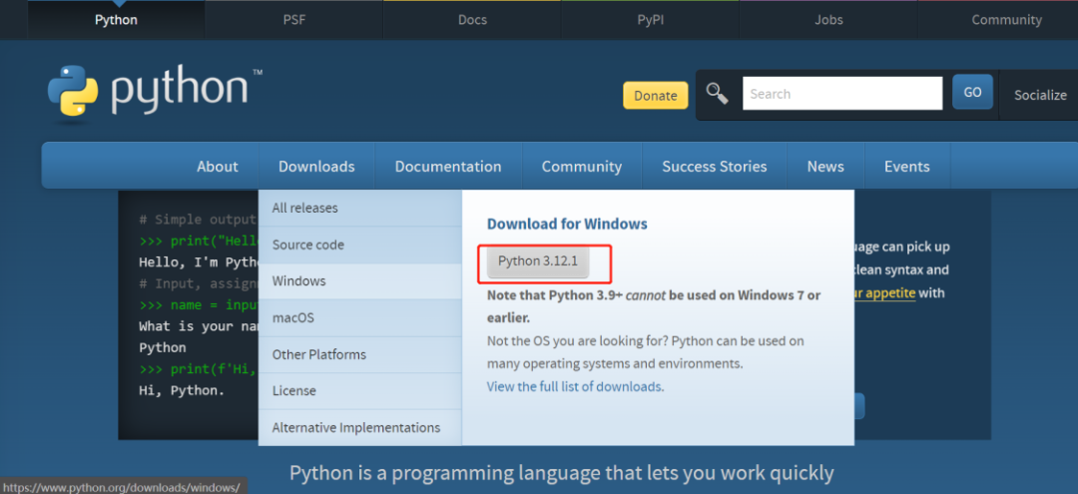Open the View full list of downloads link

(x=575, y=386)
